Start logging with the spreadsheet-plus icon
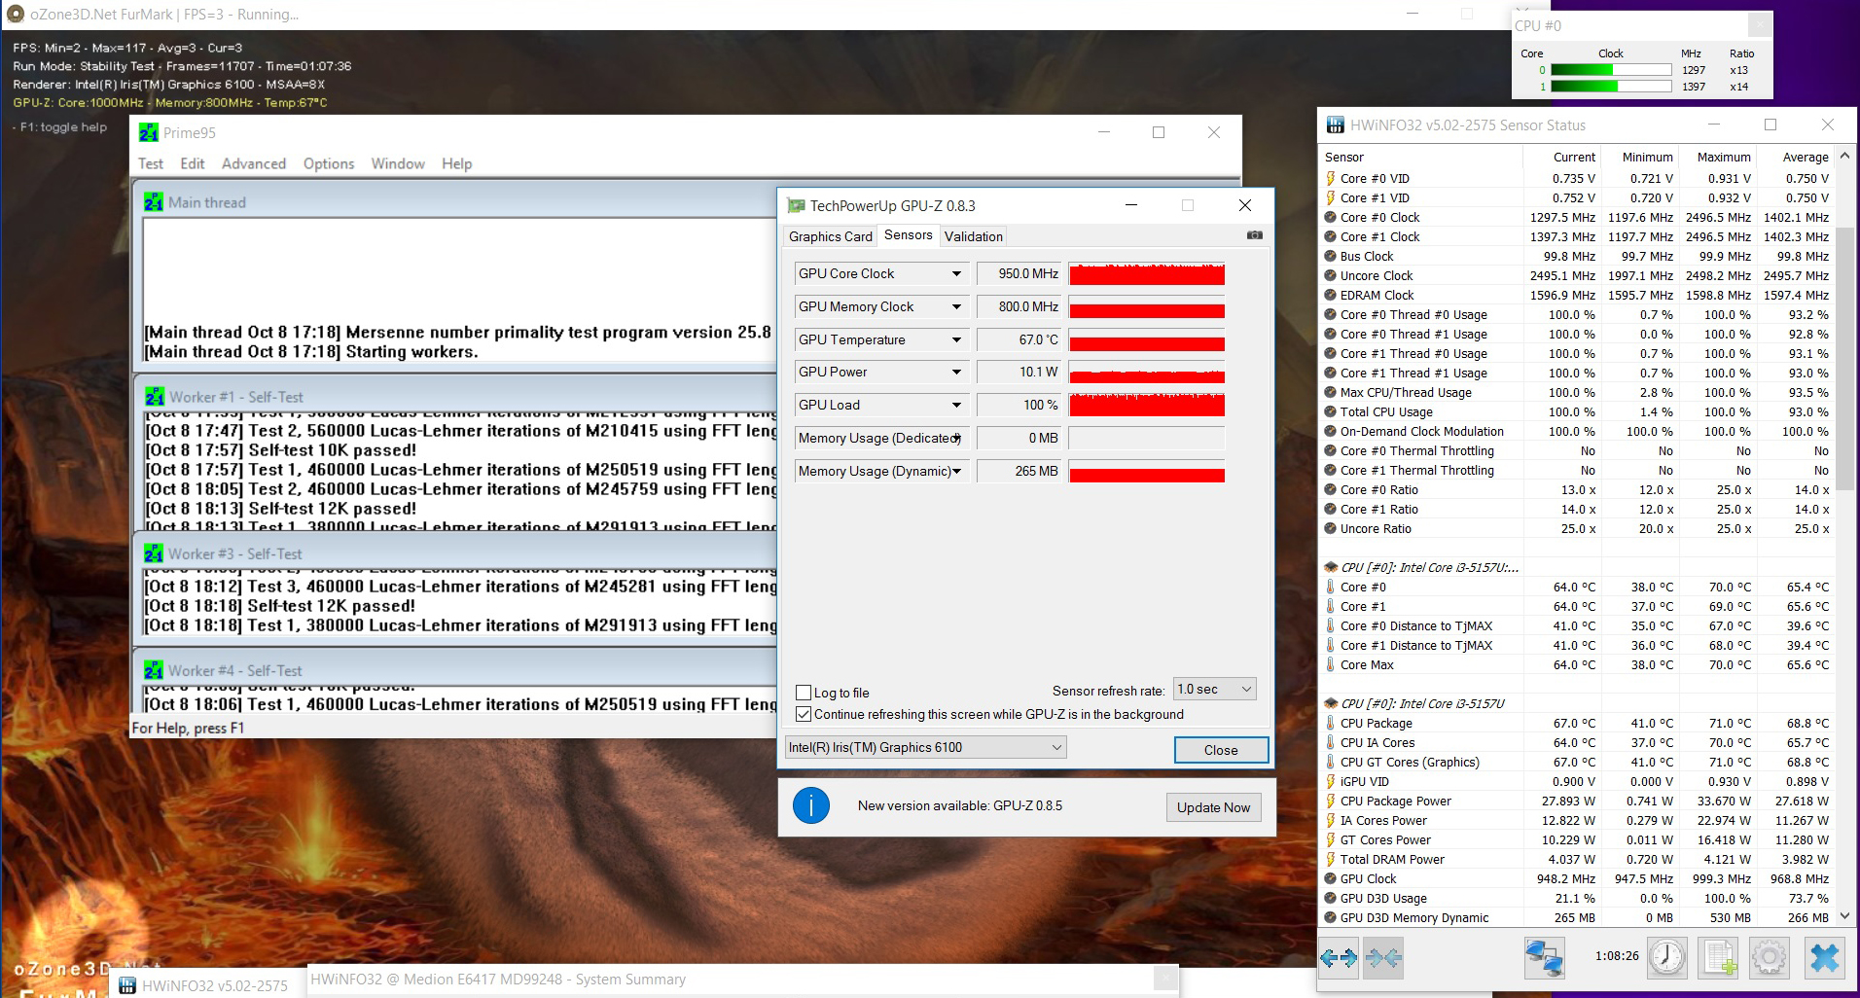This screenshot has height=998, width=1860. click(x=1718, y=957)
